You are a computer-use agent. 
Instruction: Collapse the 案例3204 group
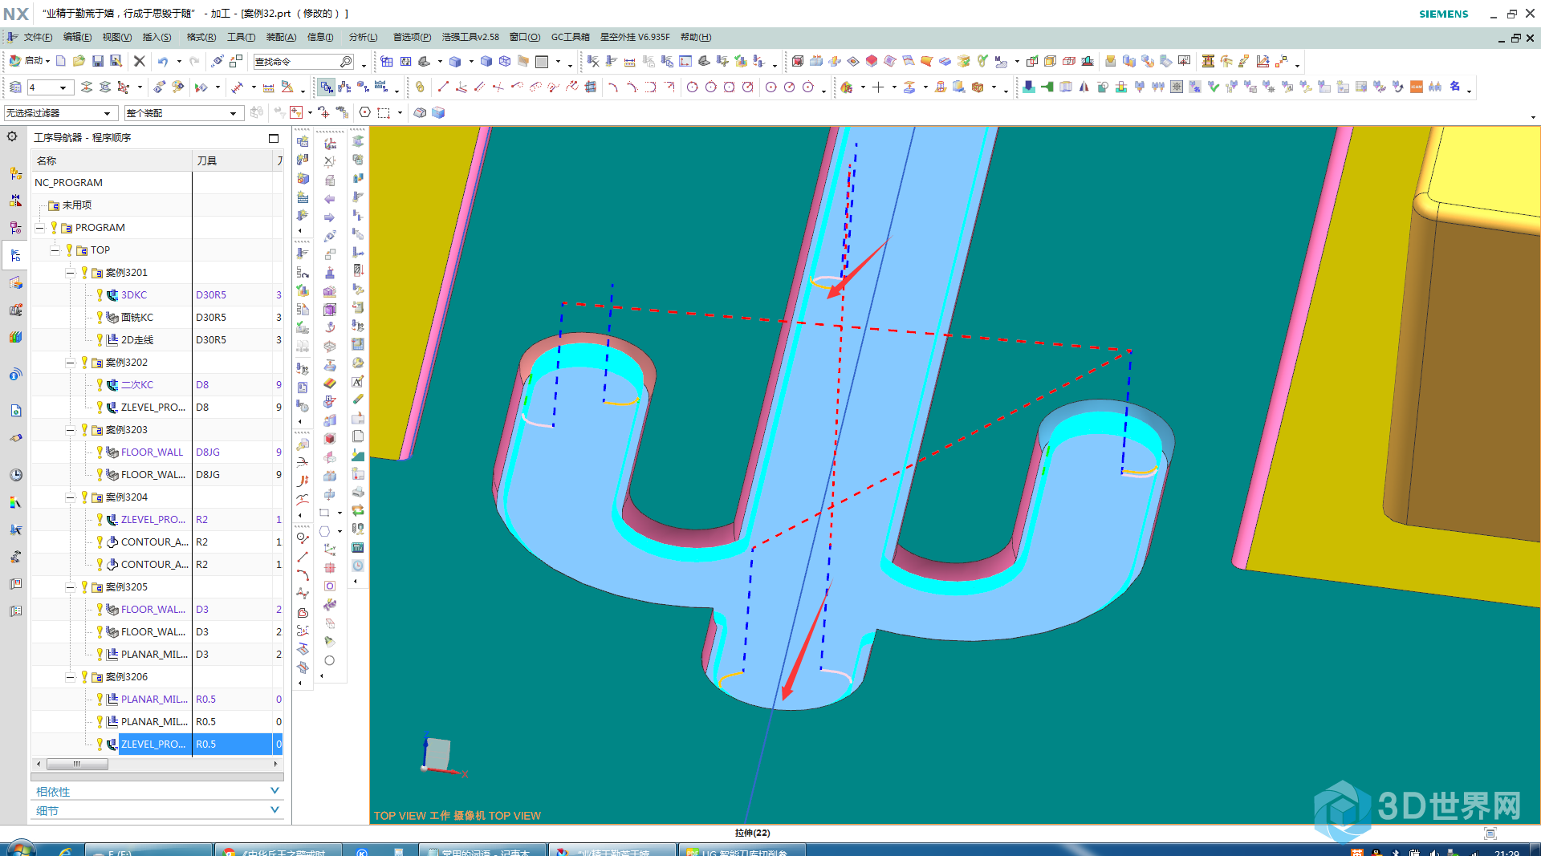click(70, 497)
